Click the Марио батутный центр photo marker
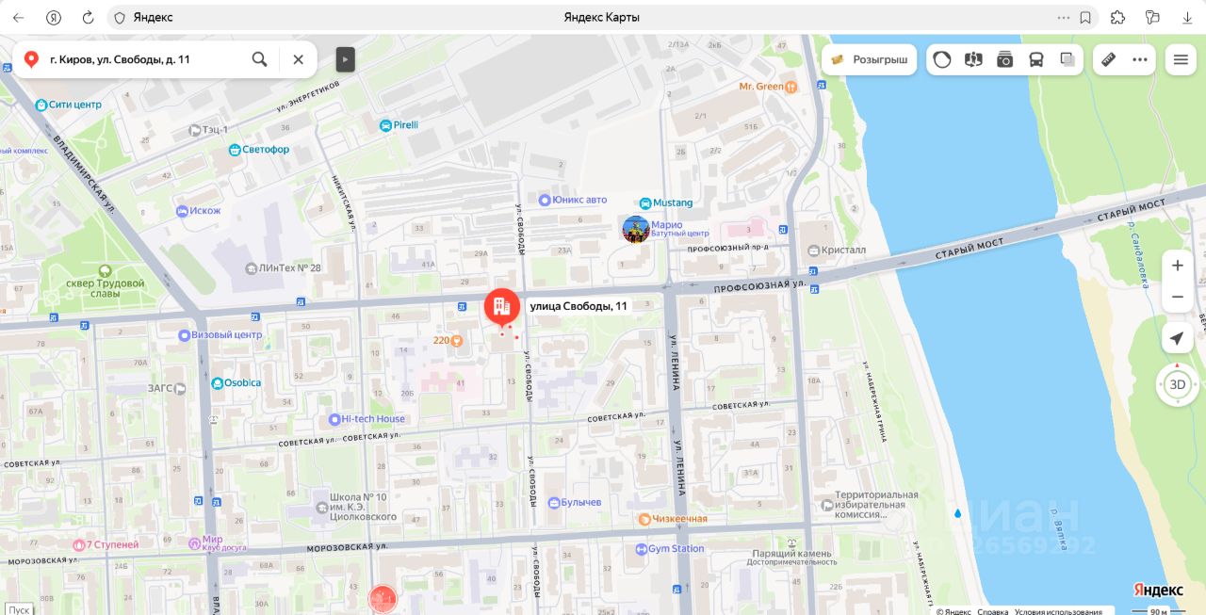 (636, 229)
